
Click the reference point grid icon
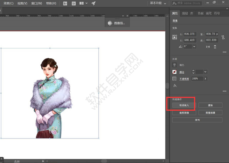pos(175,37)
